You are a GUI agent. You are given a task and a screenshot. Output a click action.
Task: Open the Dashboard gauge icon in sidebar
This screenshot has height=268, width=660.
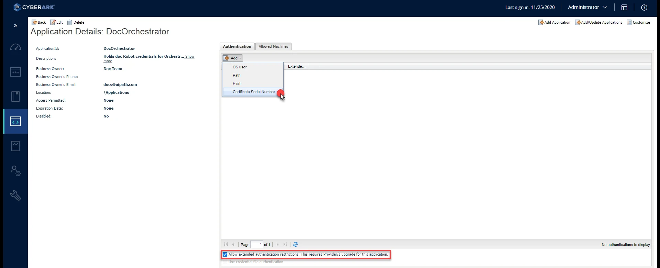click(x=15, y=47)
